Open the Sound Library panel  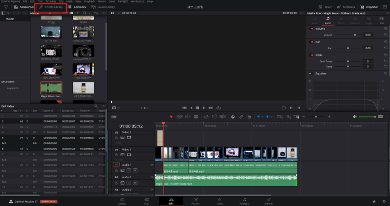[103, 7]
